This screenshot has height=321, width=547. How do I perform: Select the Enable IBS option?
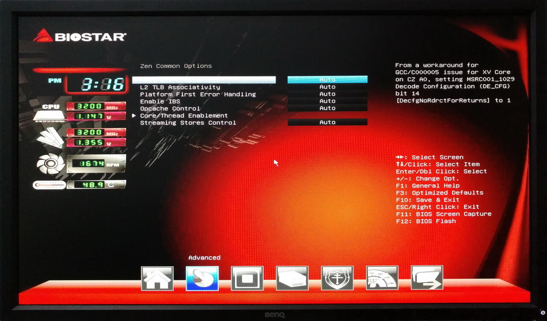click(x=160, y=102)
